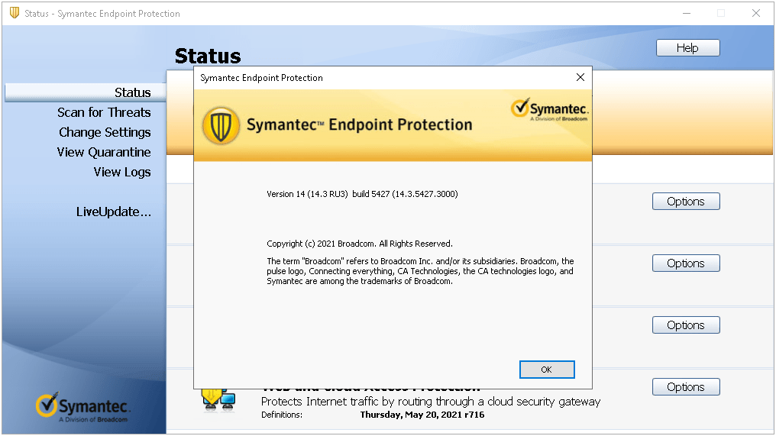Click the first Options button
Image resolution: width=776 pixels, height=436 pixels.
pos(685,202)
